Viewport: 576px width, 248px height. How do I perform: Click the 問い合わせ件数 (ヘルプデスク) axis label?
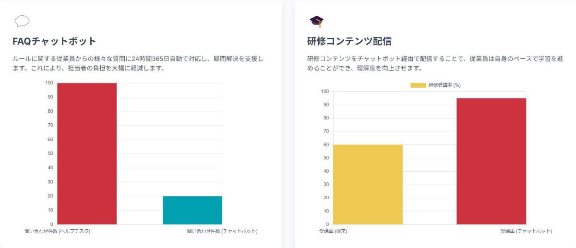(58, 231)
